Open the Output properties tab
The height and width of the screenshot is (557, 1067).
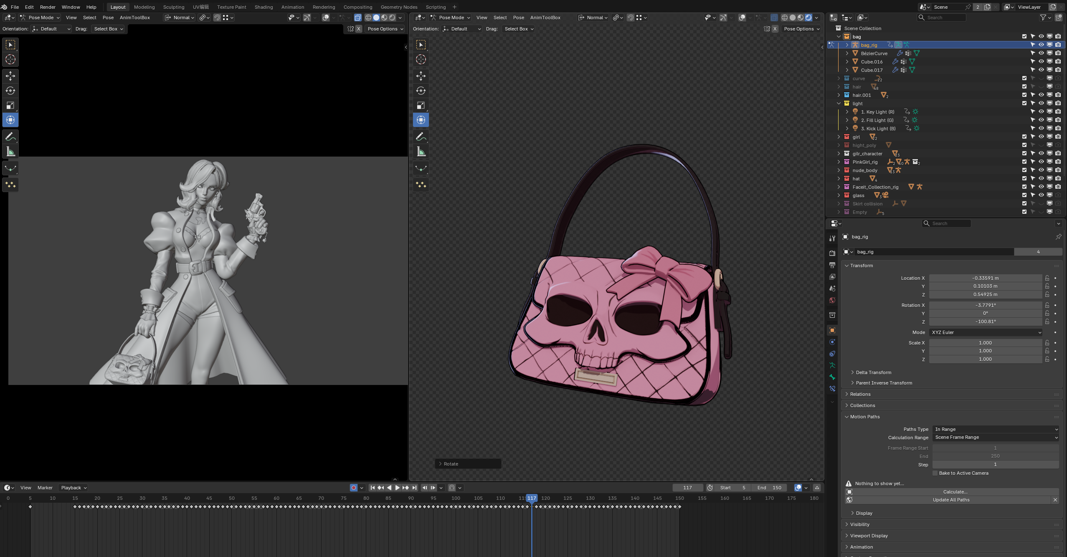[x=832, y=265]
